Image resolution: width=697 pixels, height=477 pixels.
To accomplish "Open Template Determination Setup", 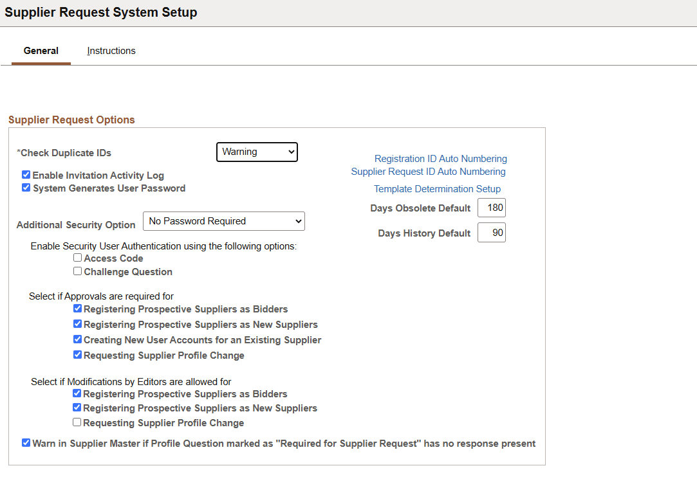I will (437, 188).
